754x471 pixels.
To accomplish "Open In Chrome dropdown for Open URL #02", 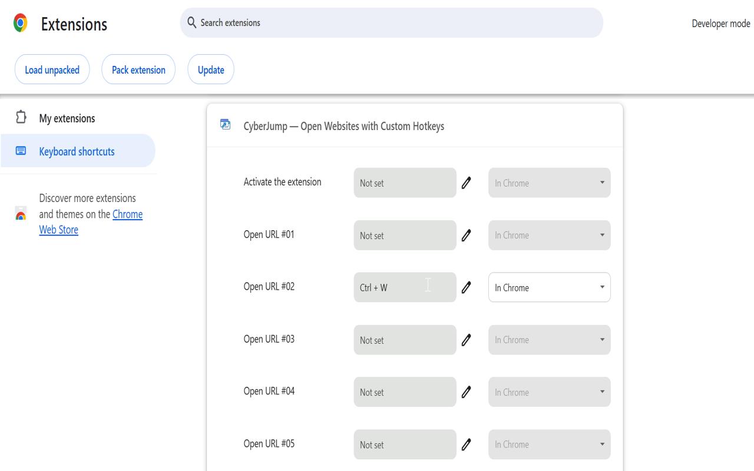I will pos(550,287).
